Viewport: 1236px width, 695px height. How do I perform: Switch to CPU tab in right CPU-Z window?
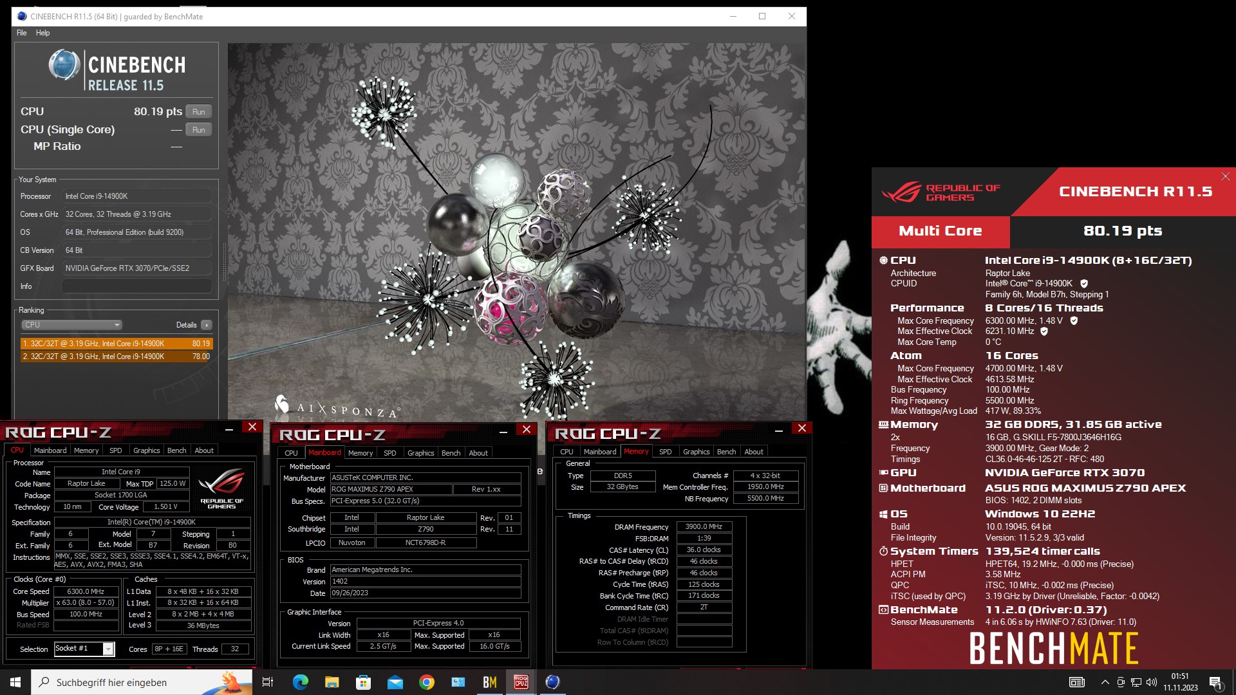click(x=567, y=452)
